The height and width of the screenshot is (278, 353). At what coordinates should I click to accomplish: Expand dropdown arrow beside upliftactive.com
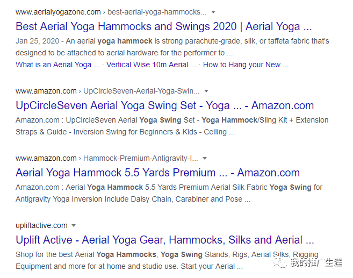coord(74,226)
